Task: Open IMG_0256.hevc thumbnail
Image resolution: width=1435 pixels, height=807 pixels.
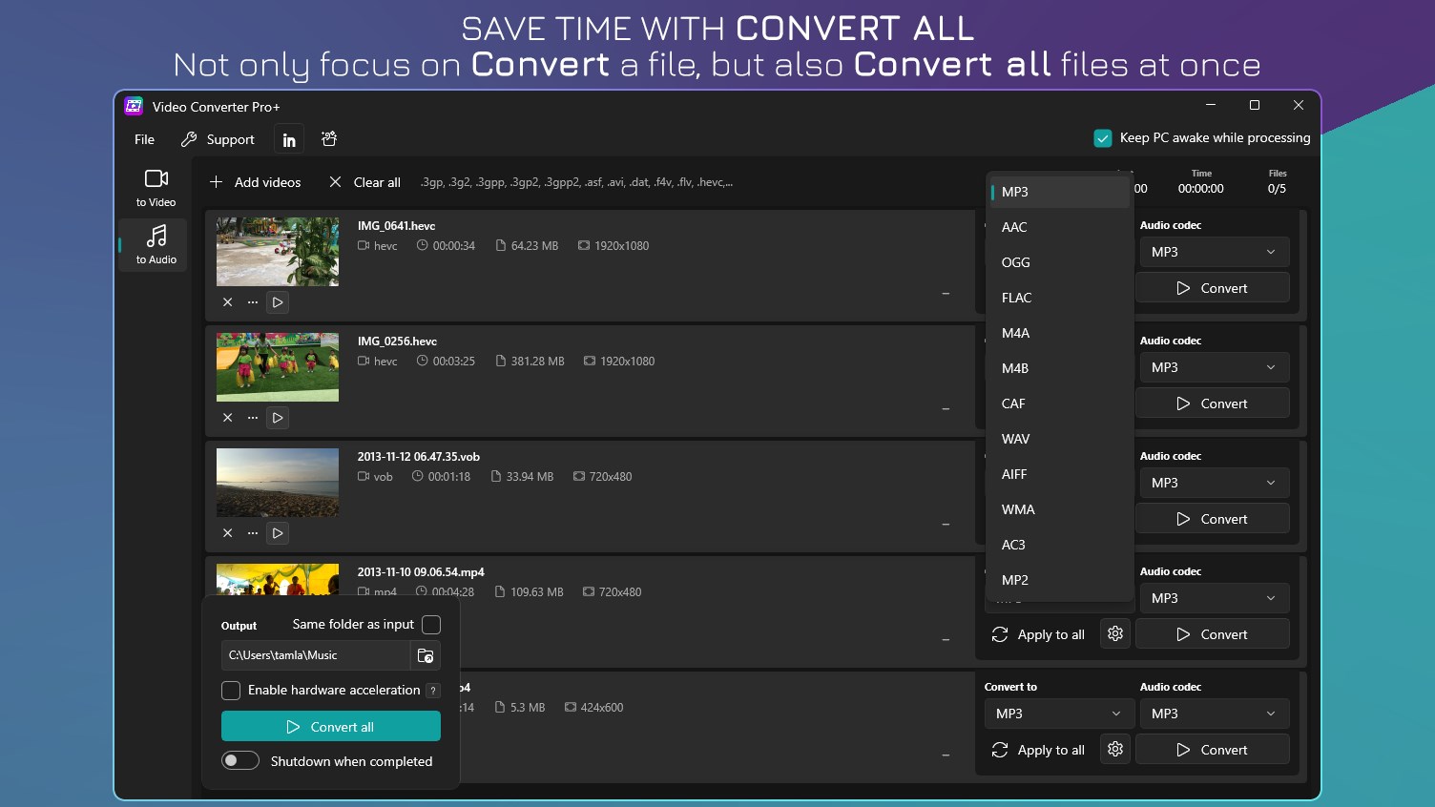Action: (278, 367)
